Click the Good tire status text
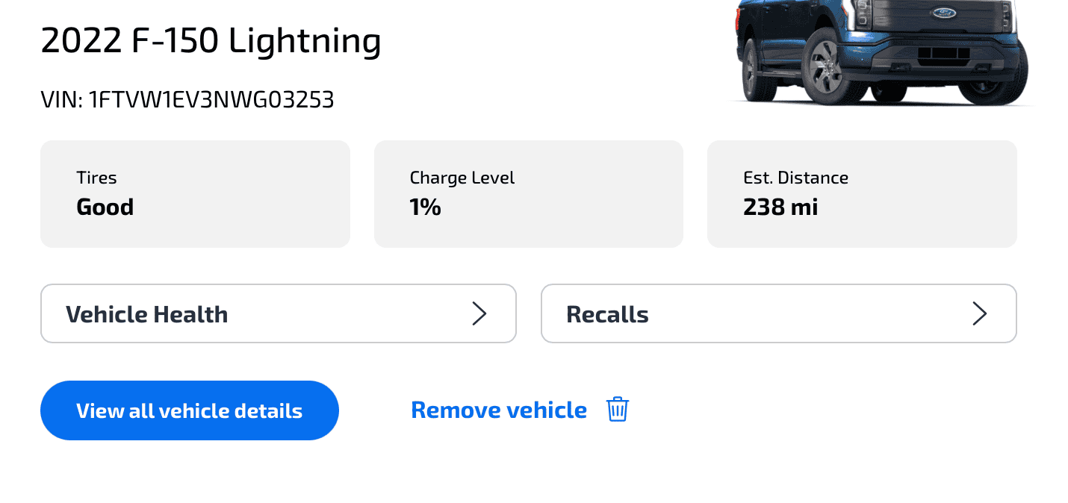The image size is (1068, 503). tap(105, 207)
